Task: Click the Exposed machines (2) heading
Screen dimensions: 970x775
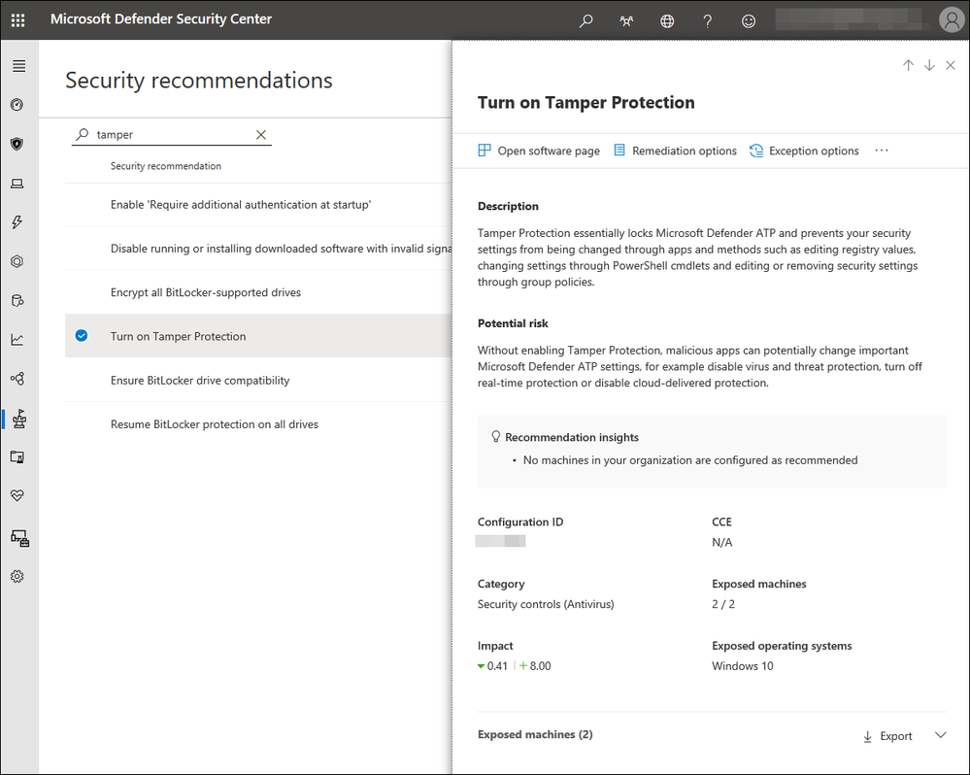Action: pos(535,735)
